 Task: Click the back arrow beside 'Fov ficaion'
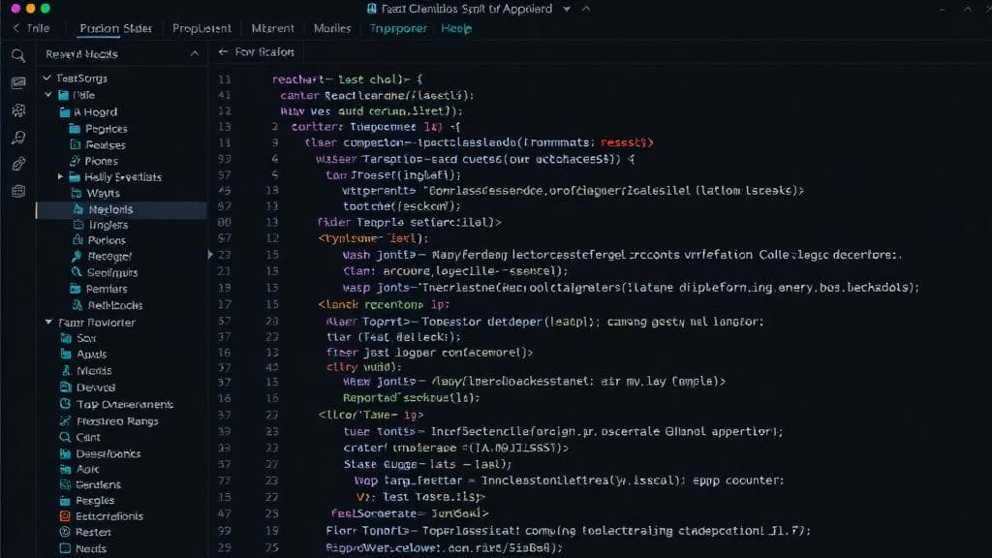(x=224, y=52)
